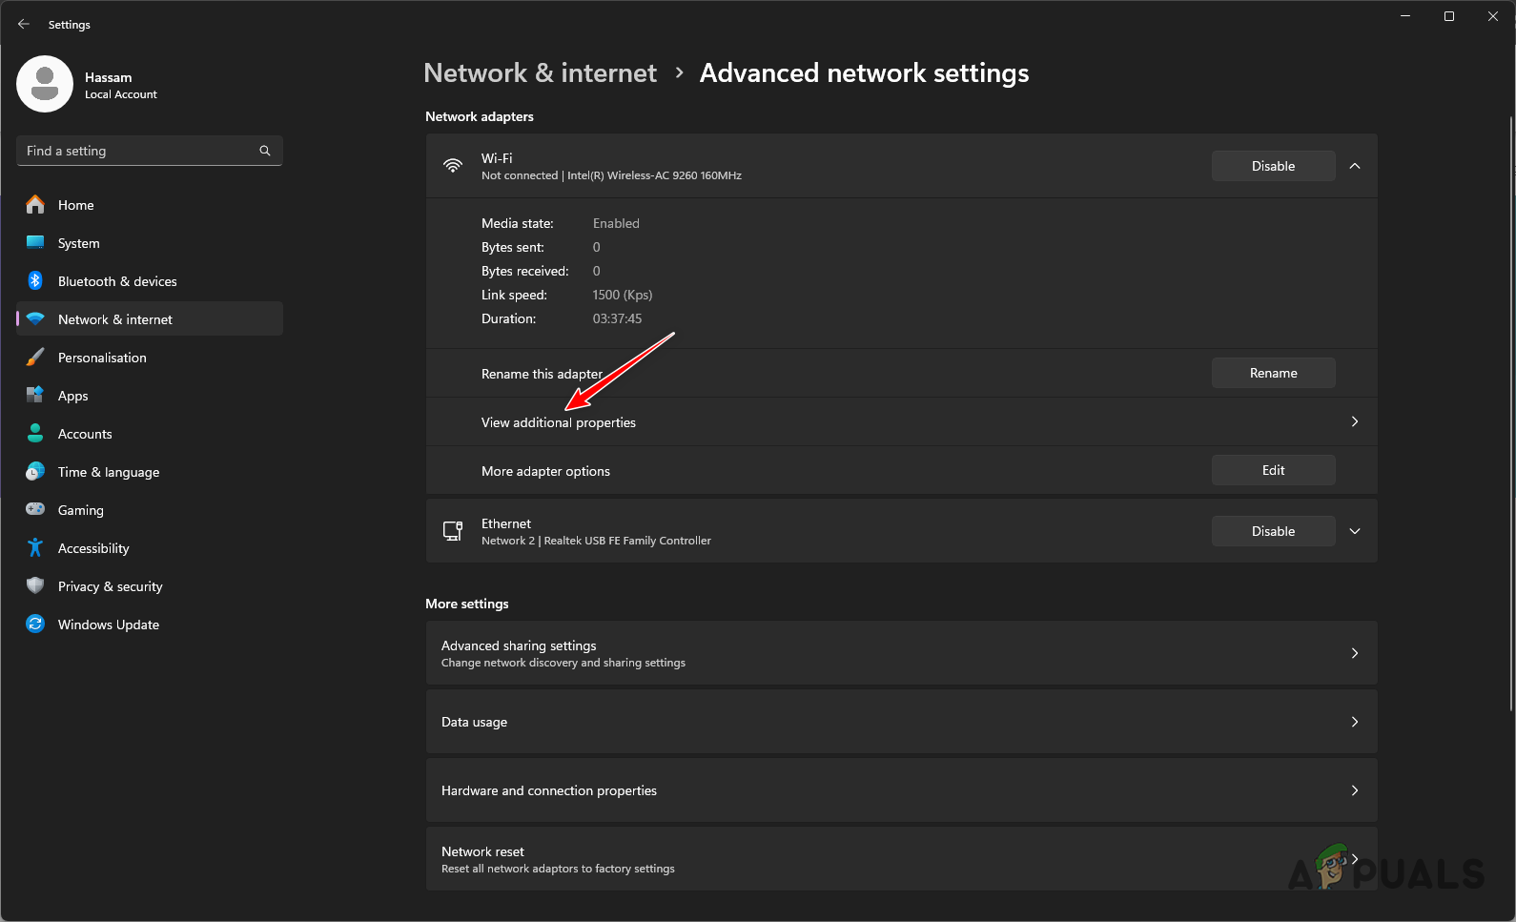Viewport: 1516px width, 922px height.
Task: Click the Windows Update refresh icon
Action: [35, 625]
